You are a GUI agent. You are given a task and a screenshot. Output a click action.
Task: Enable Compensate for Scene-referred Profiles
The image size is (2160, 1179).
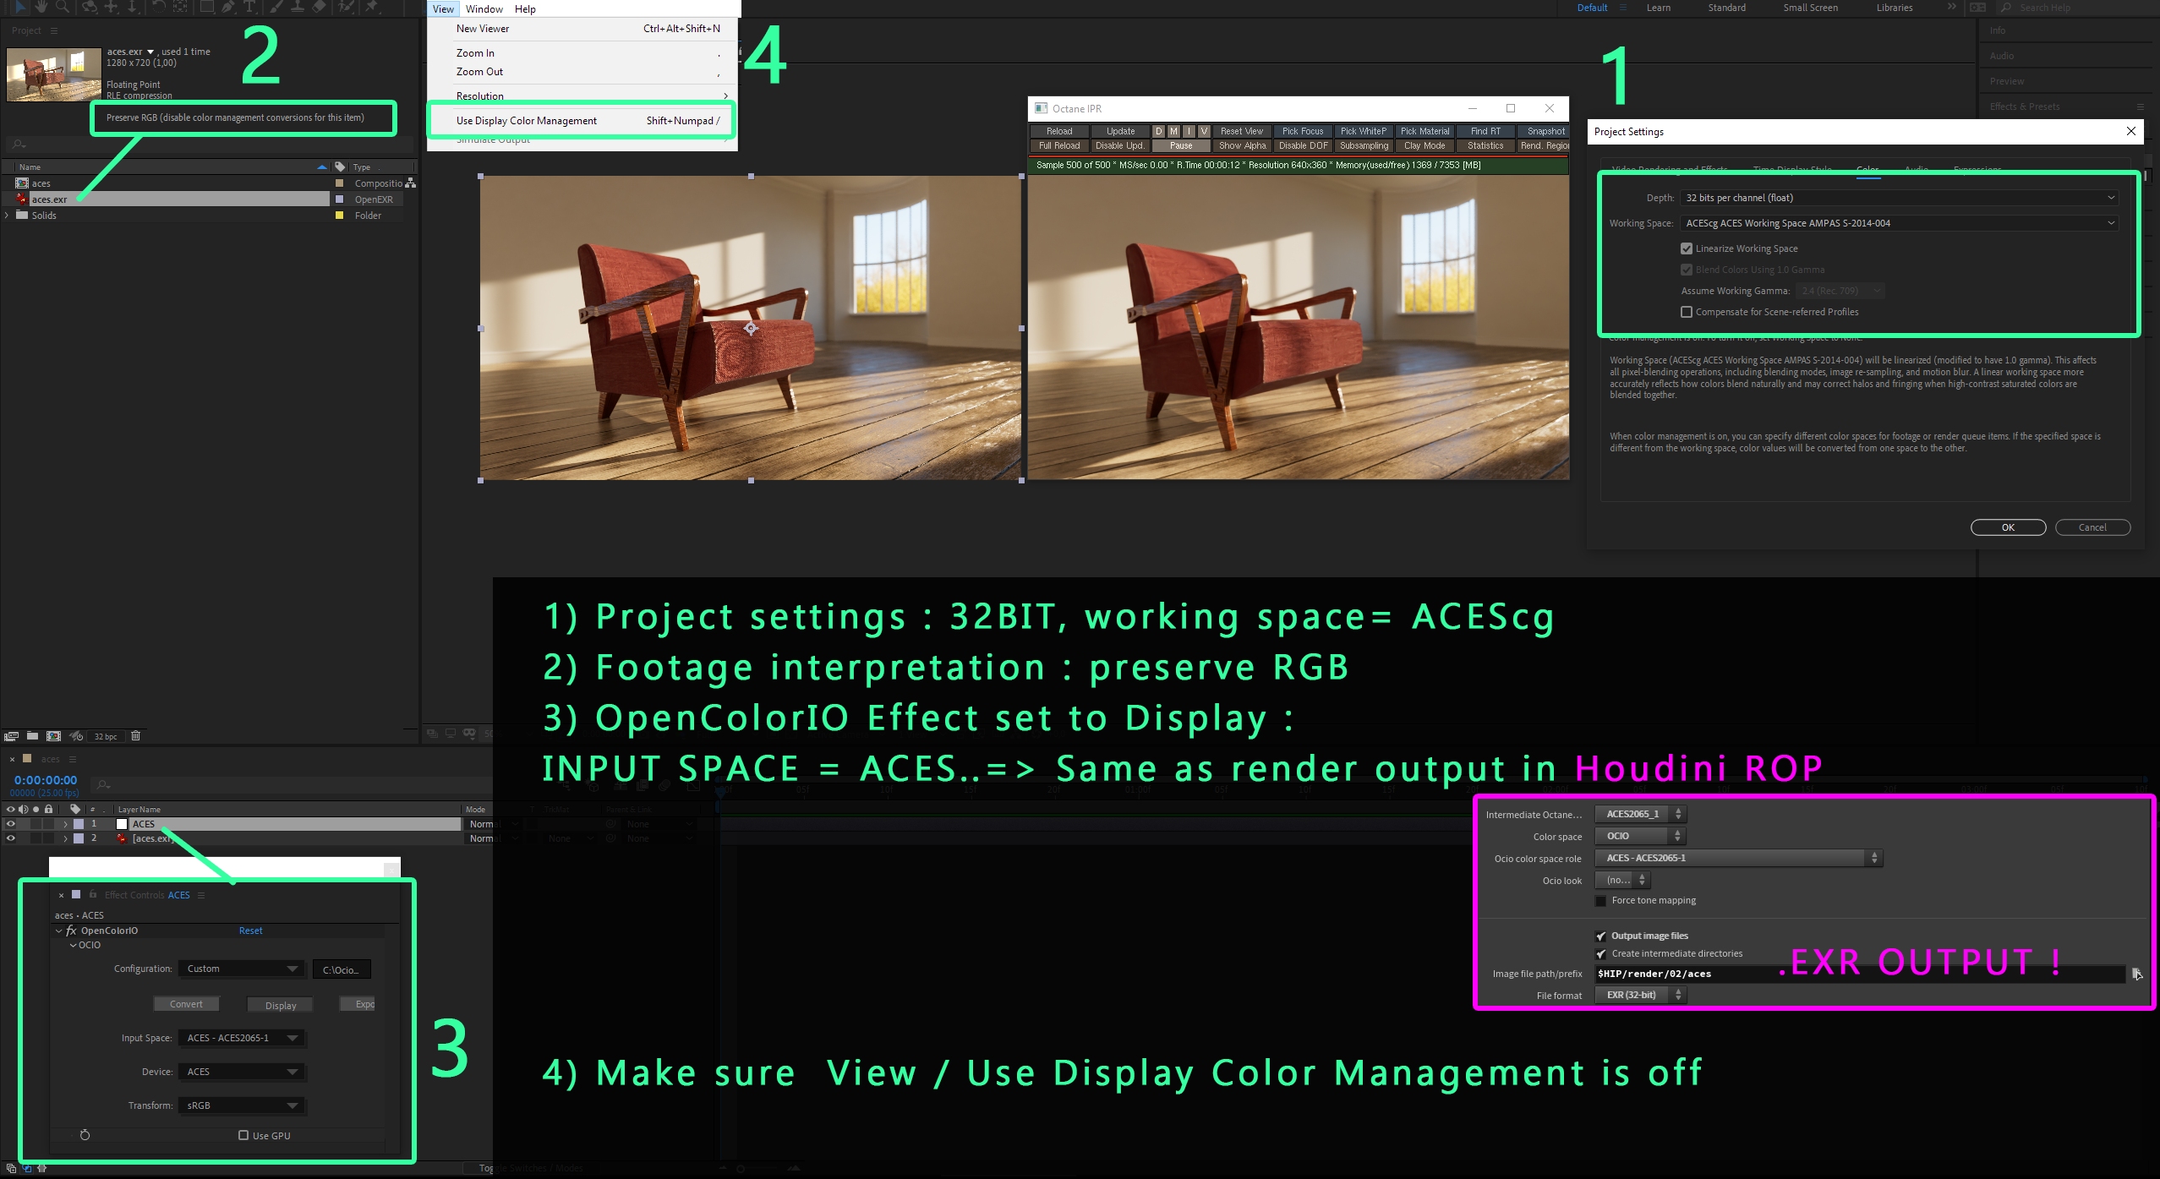(1687, 312)
